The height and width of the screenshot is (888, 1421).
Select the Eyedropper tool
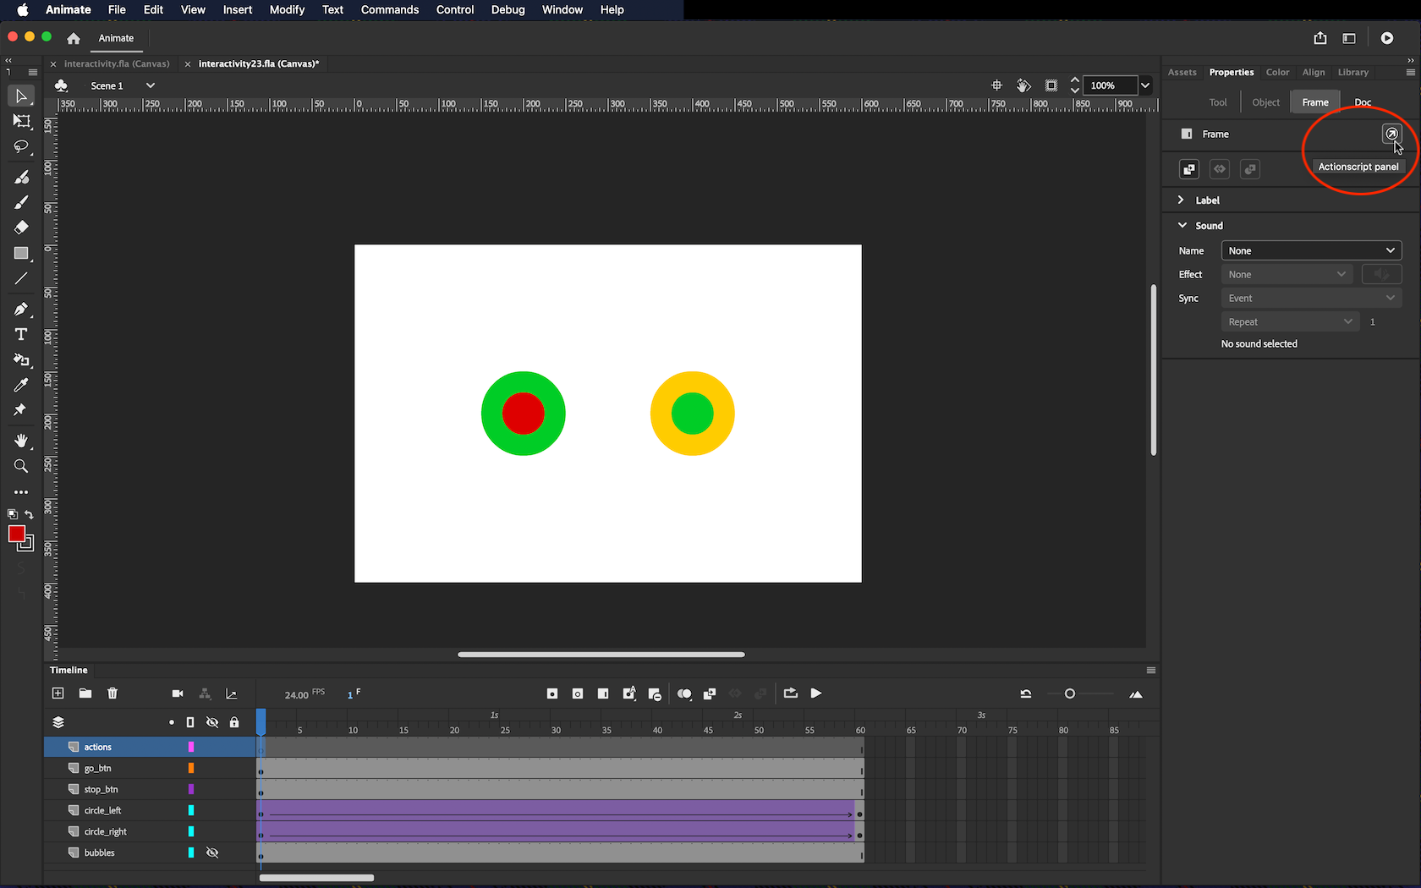pos(21,385)
